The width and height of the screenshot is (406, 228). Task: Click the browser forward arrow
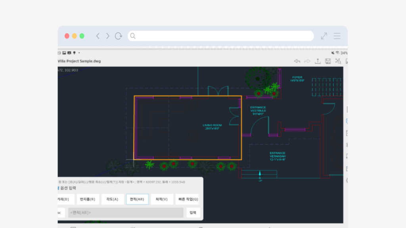[x=107, y=36]
